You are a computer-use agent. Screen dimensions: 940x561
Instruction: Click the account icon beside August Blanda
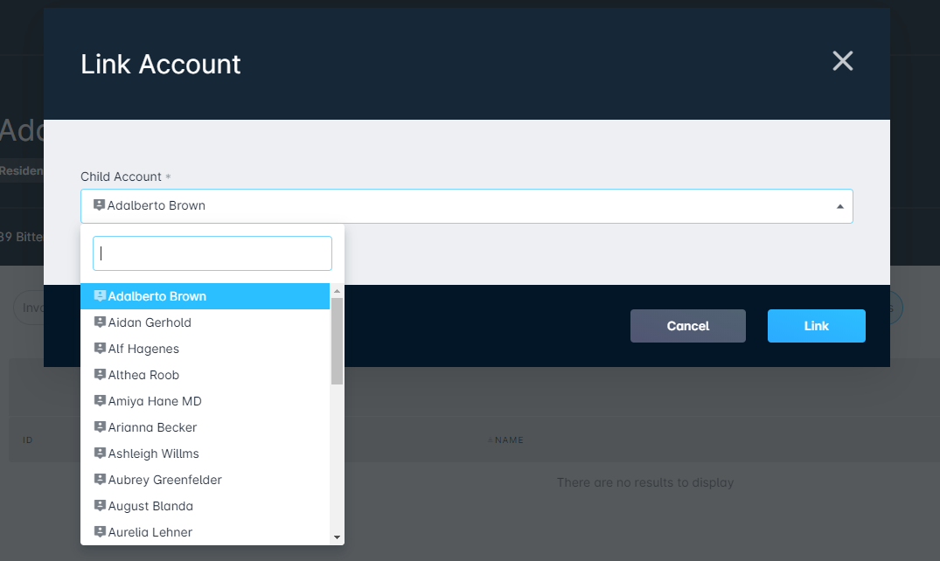(99, 505)
